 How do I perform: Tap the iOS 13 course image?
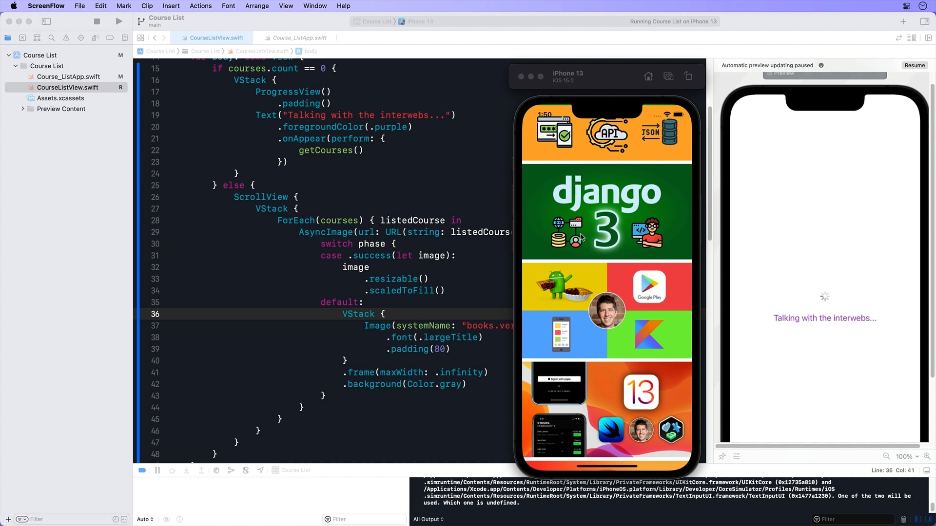coord(607,409)
